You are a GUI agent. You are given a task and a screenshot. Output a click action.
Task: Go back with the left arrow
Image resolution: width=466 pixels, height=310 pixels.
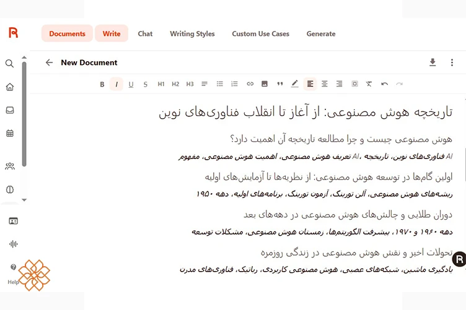50,62
